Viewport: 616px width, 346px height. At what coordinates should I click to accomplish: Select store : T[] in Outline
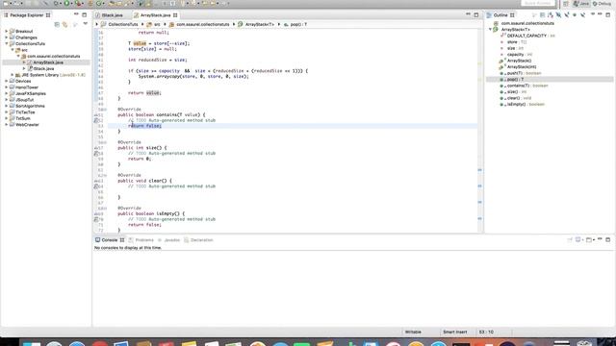513,42
